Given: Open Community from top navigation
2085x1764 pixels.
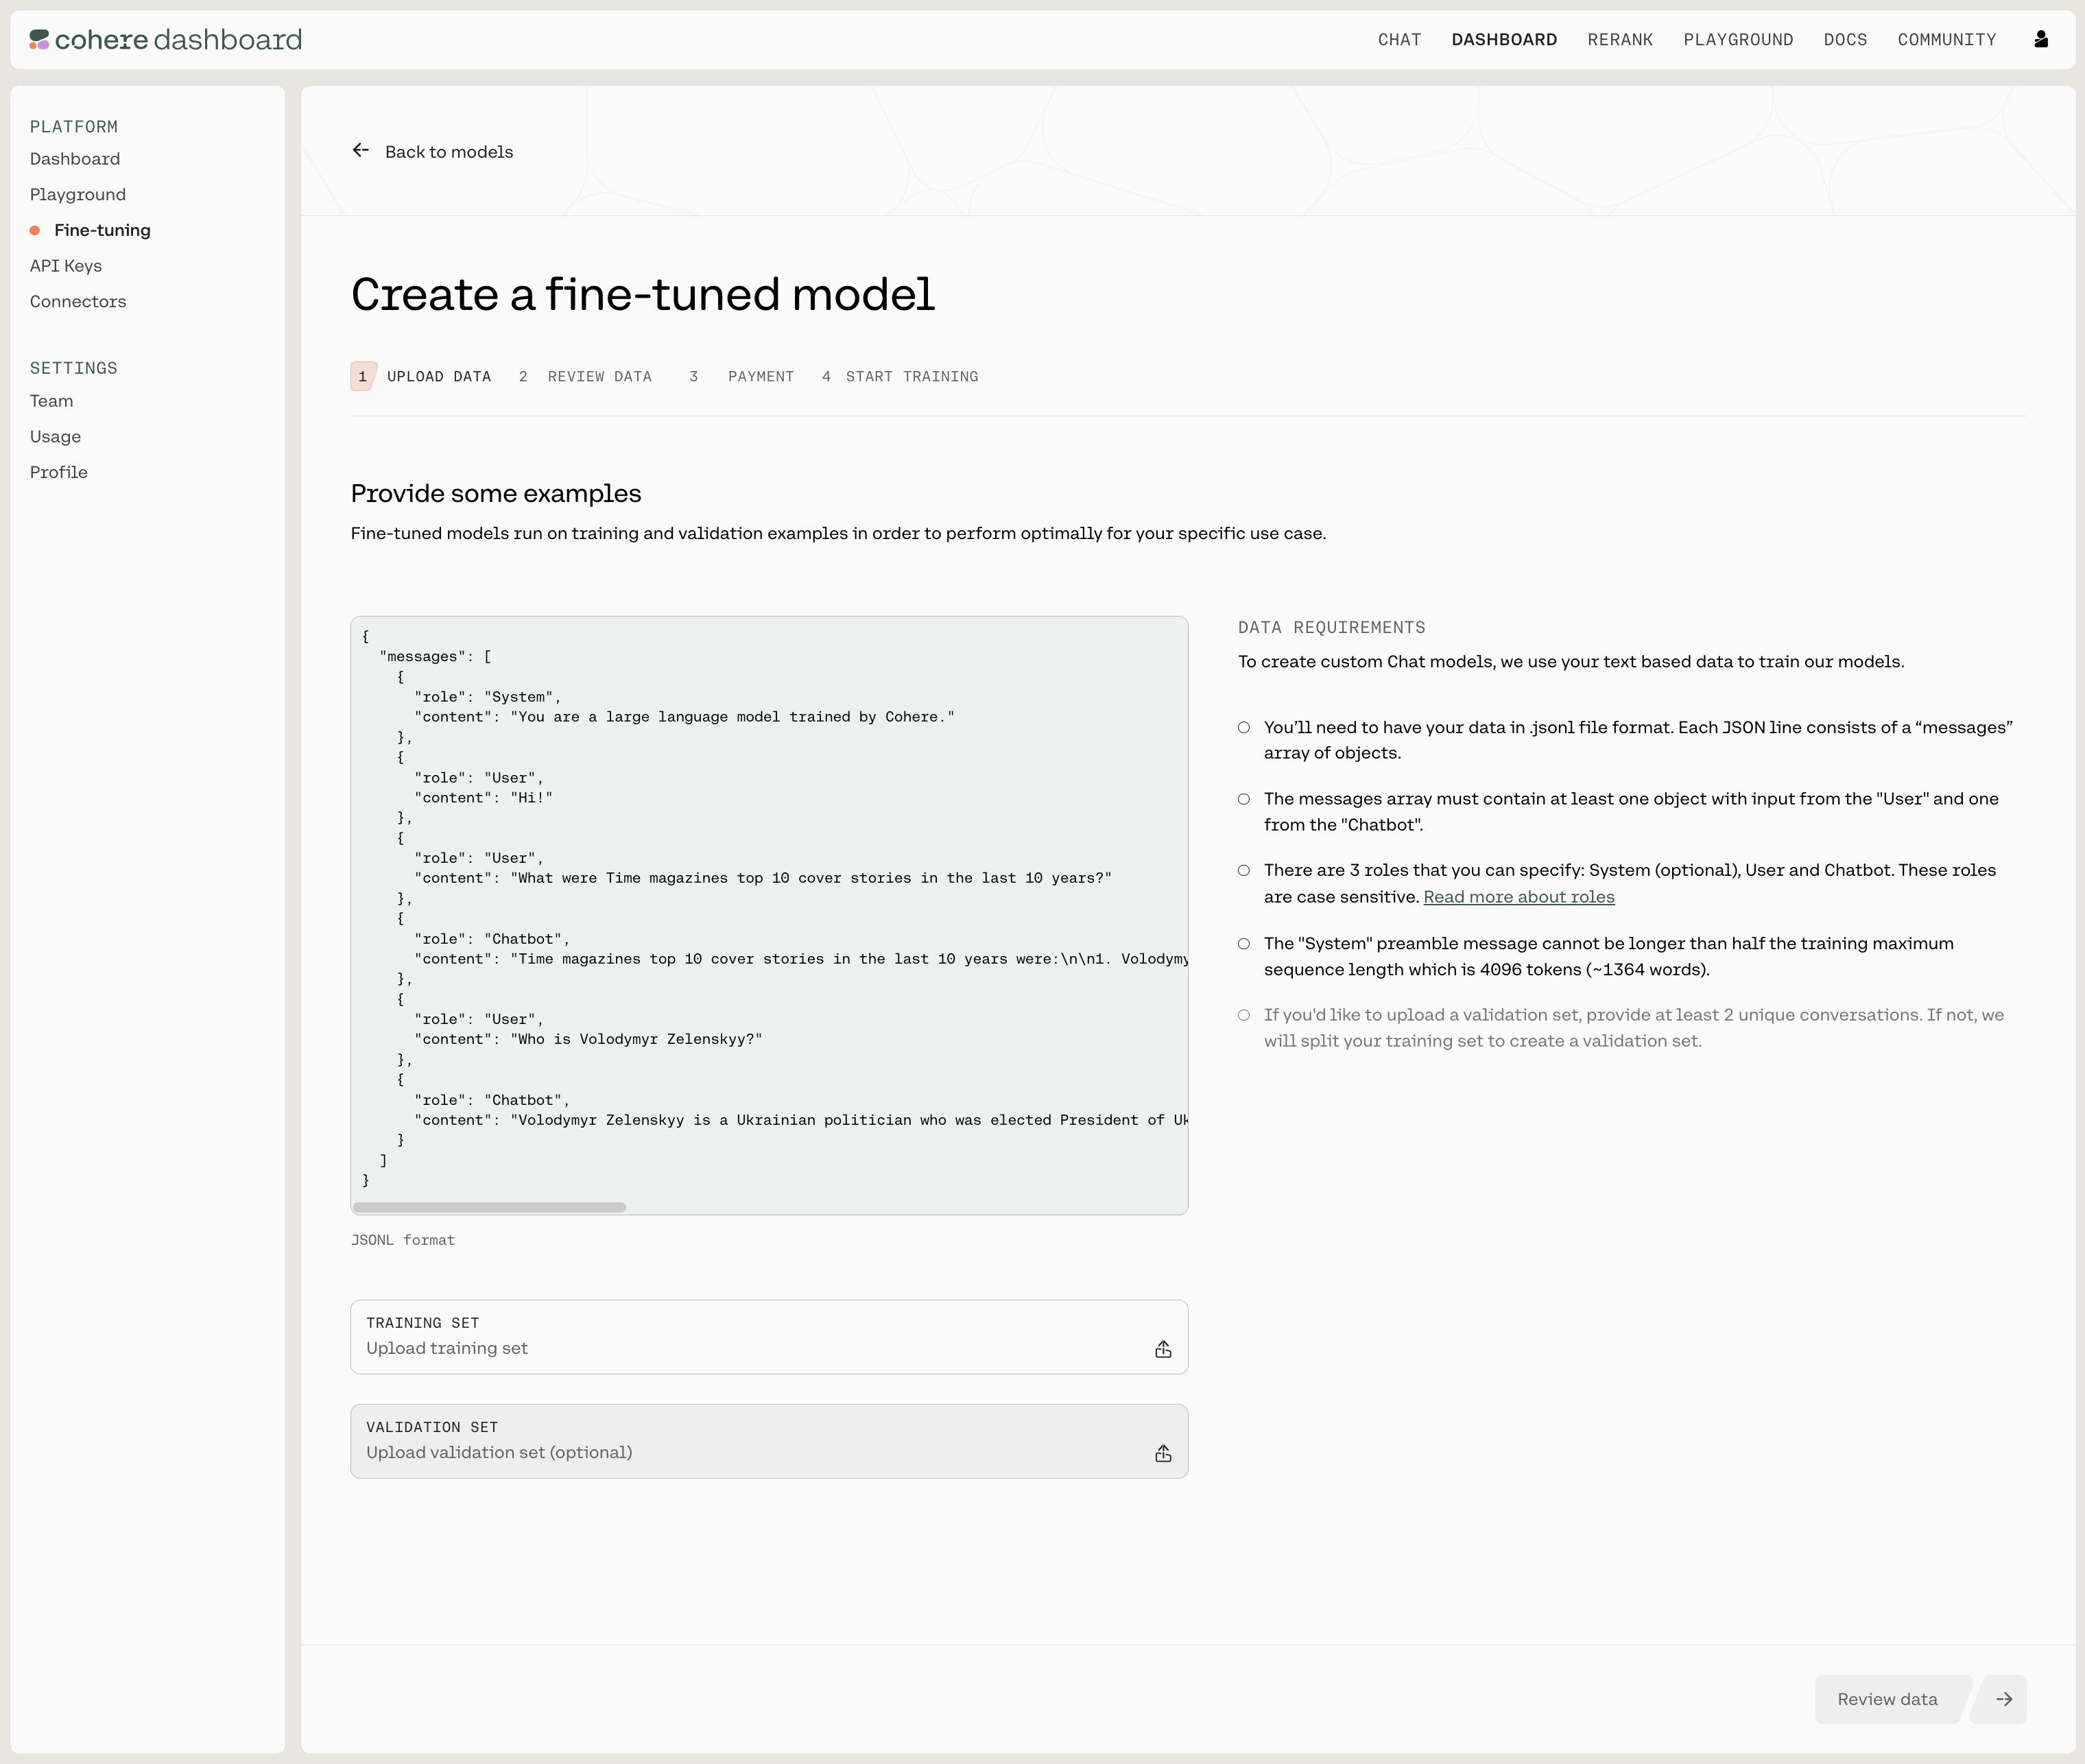Looking at the screenshot, I should coord(1946,40).
